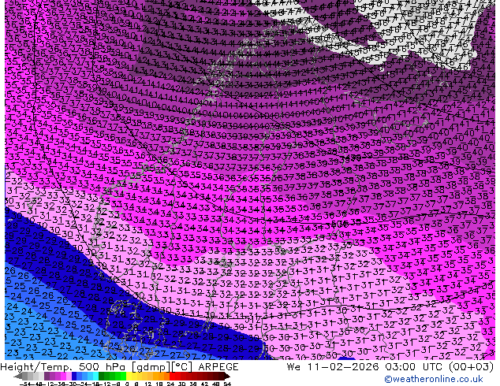Click the cyan swatch in the legend

tap(95, 377)
